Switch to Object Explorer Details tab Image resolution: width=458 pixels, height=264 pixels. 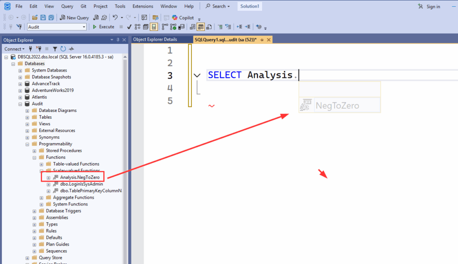[155, 39]
